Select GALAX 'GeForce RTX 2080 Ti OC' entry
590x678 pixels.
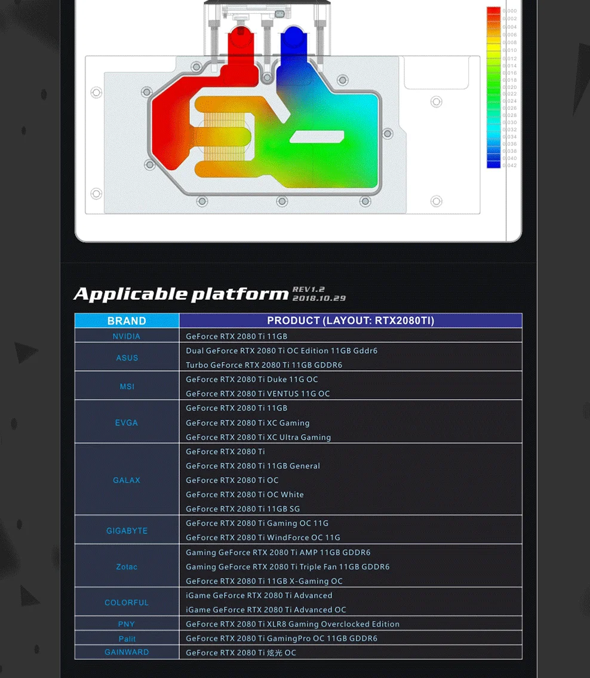(232, 480)
